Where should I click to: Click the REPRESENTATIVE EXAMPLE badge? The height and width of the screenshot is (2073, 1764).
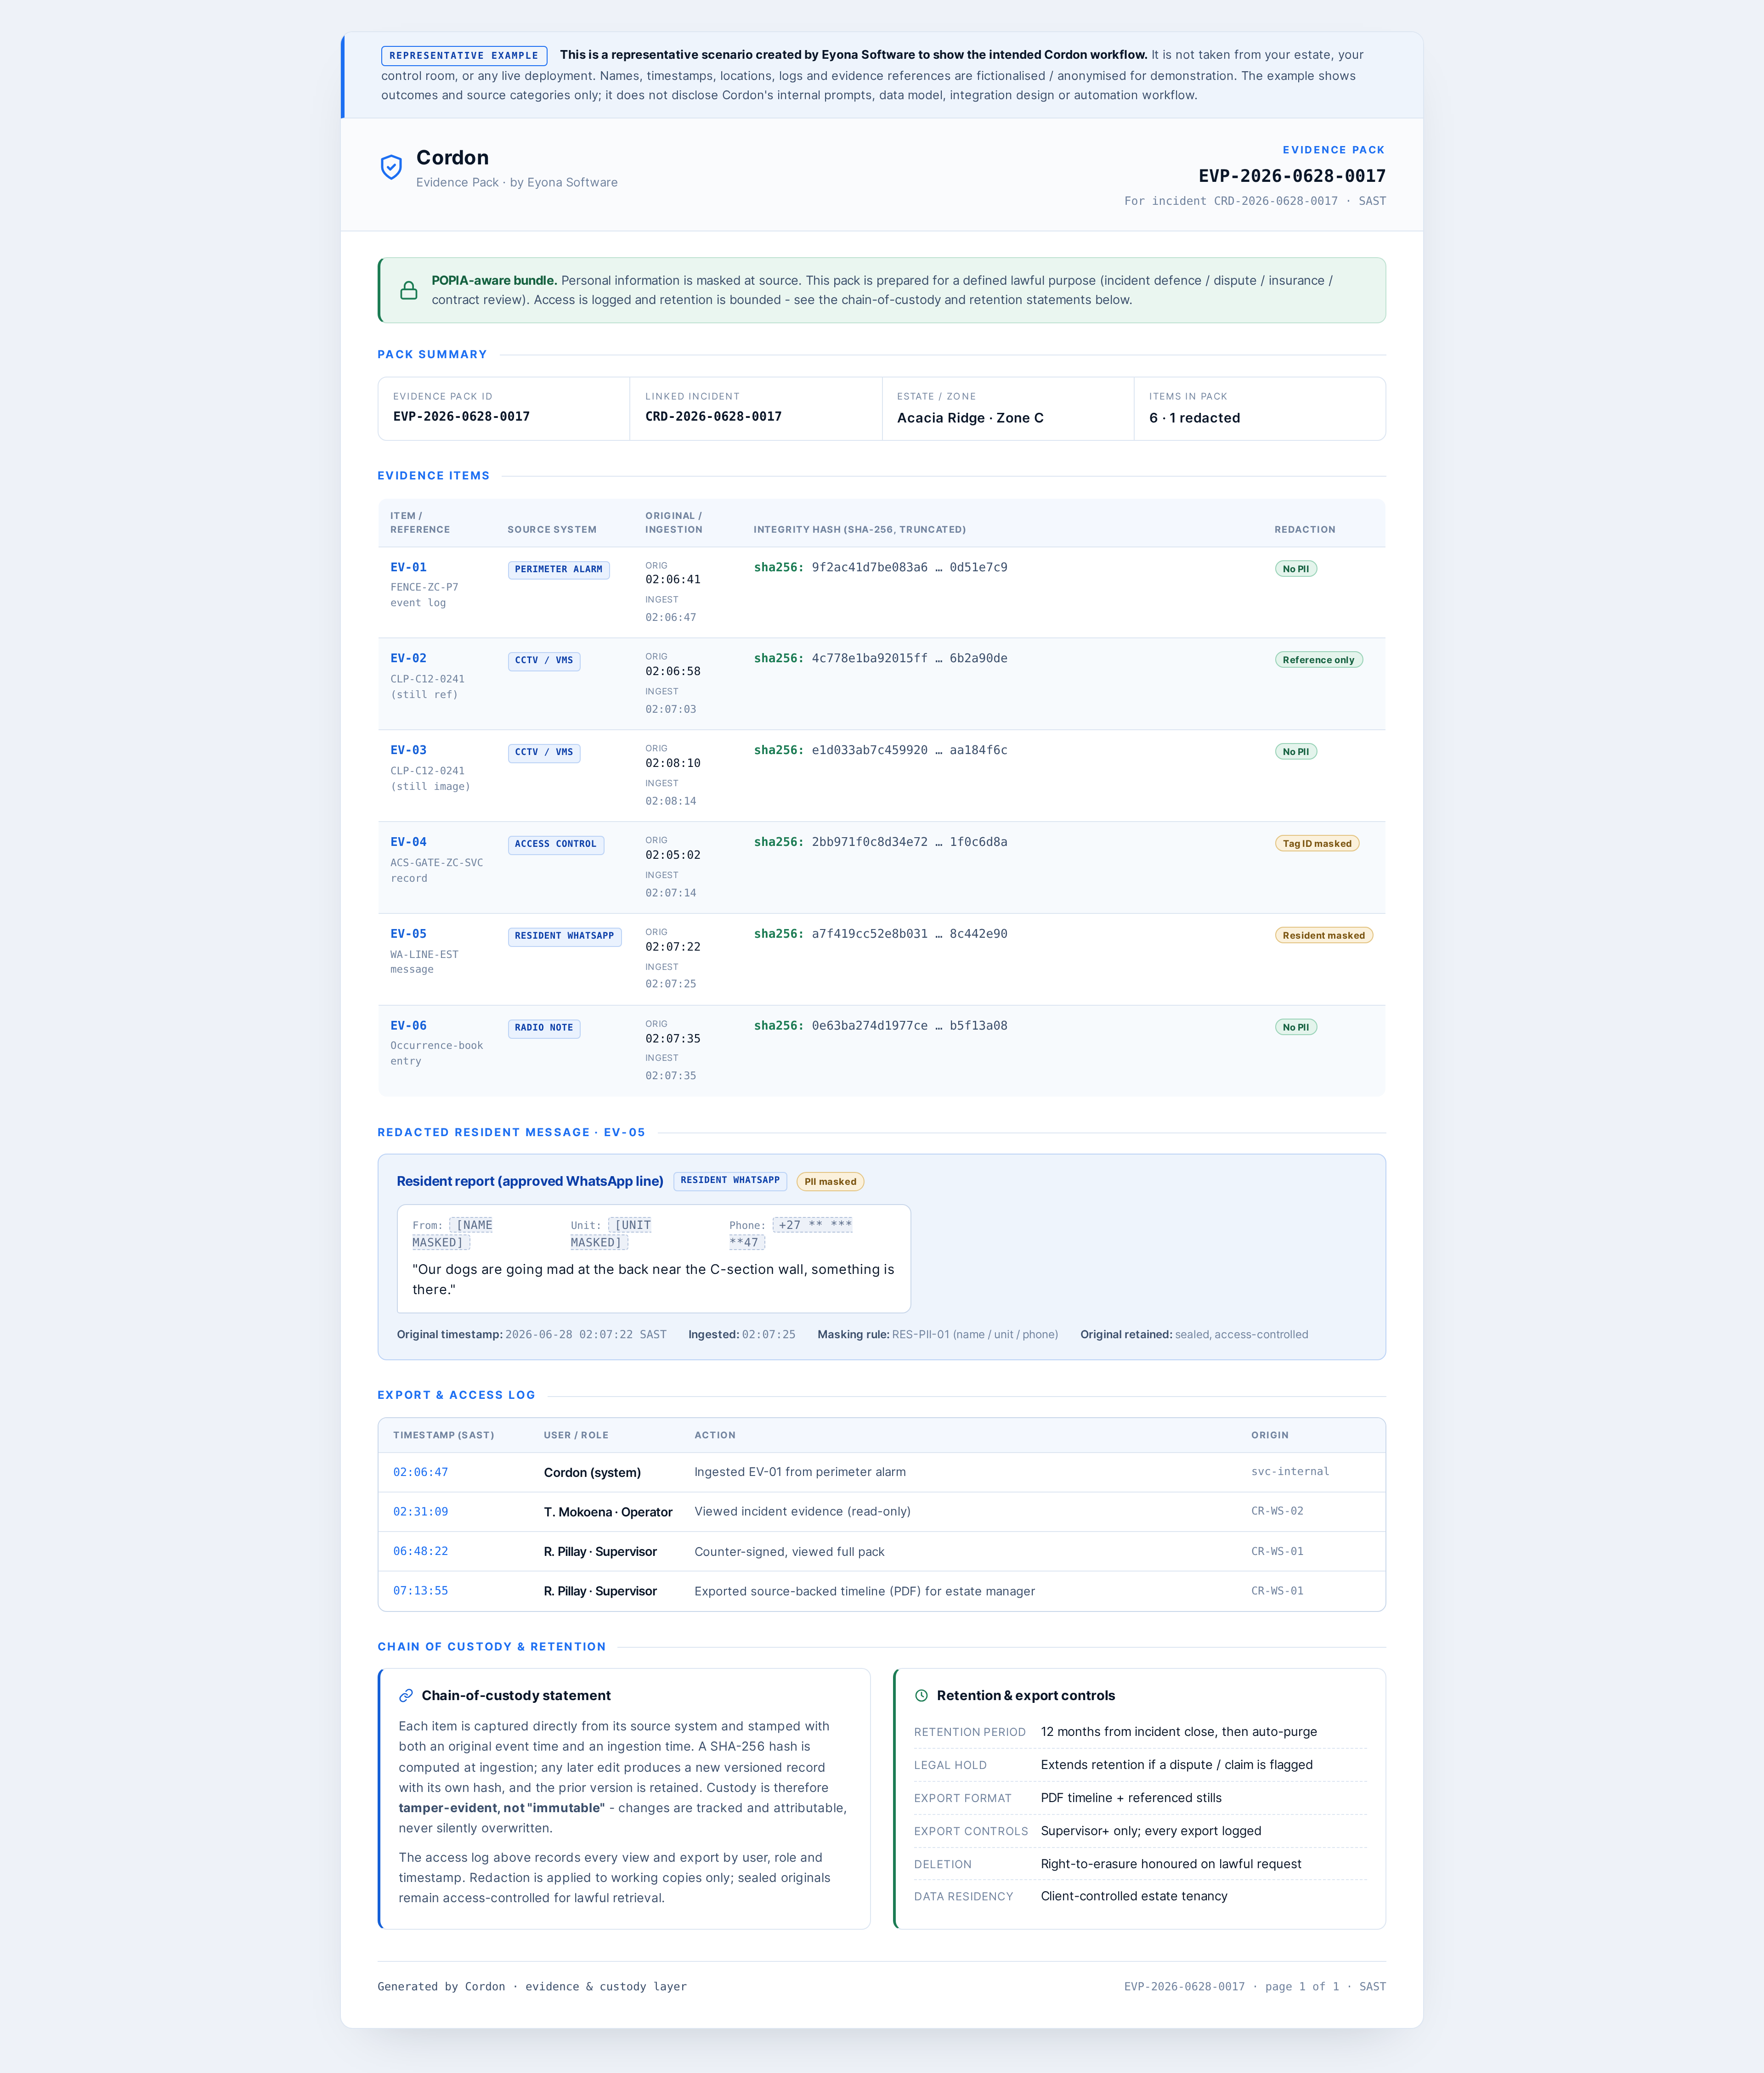tap(464, 56)
